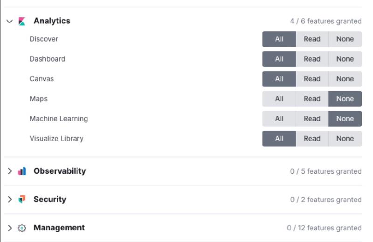Expand the Security section chevron
This screenshot has width=373, height=242.
(x=10, y=199)
